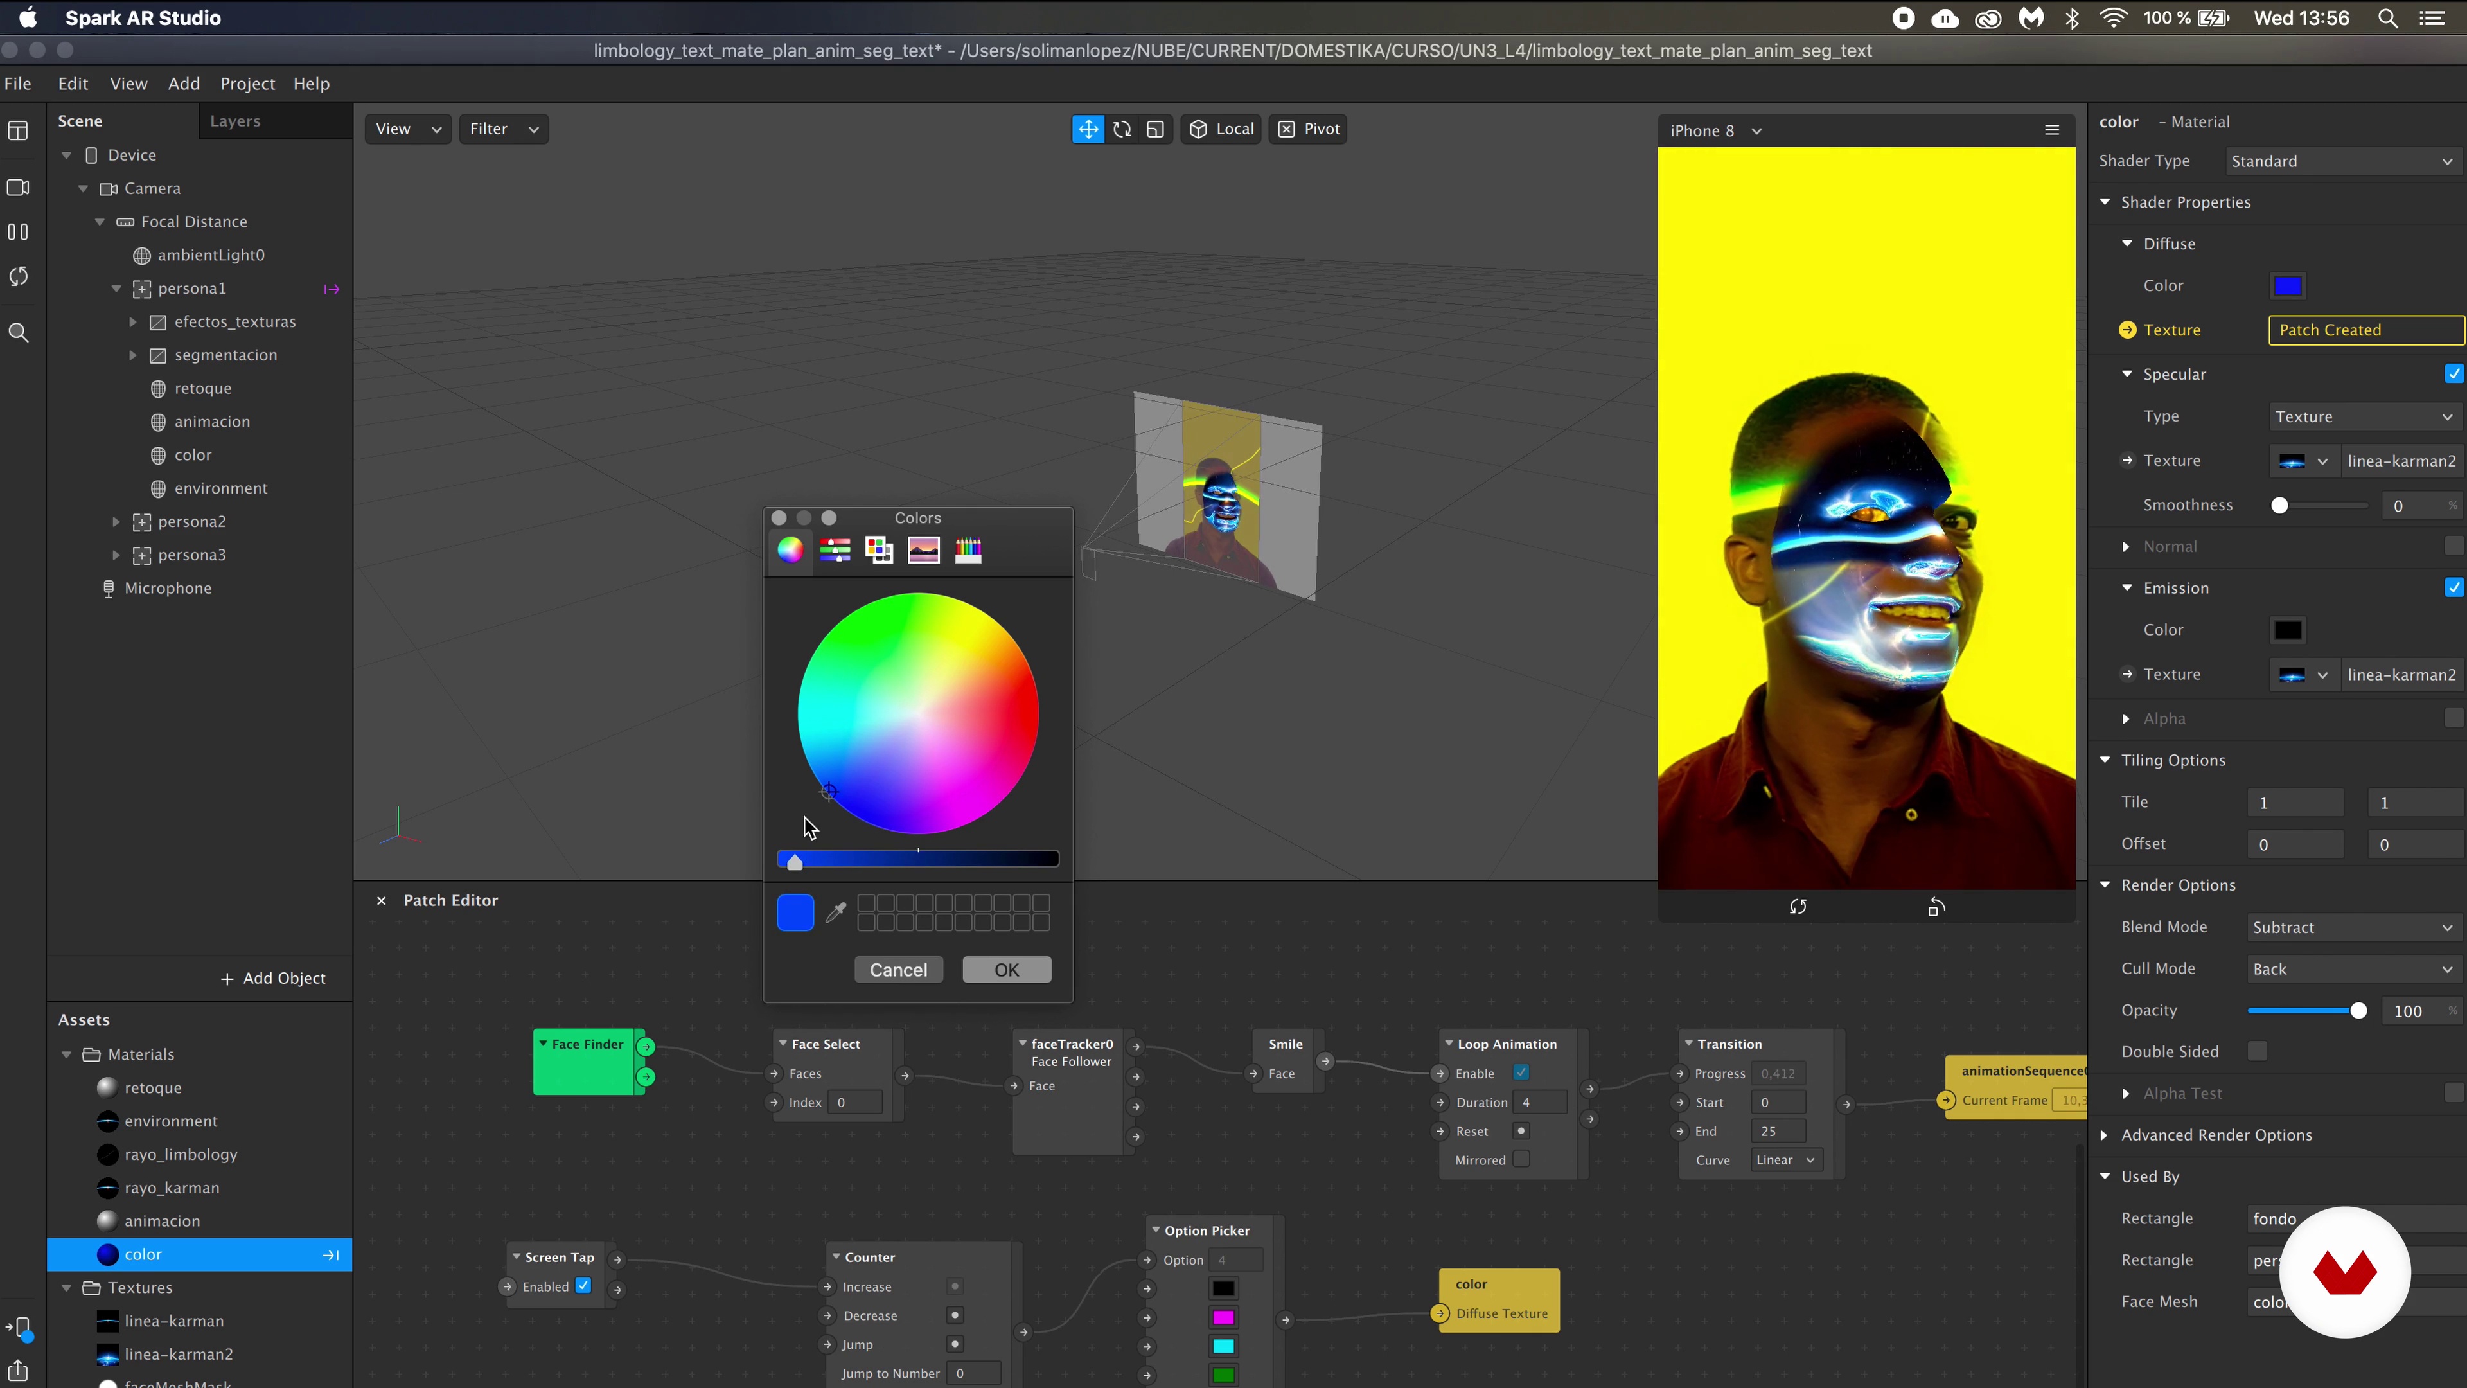This screenshot has width=2467, height=1388.
Task: Select the scale tool in viewport toolbar
Action: pos(1155,129)
